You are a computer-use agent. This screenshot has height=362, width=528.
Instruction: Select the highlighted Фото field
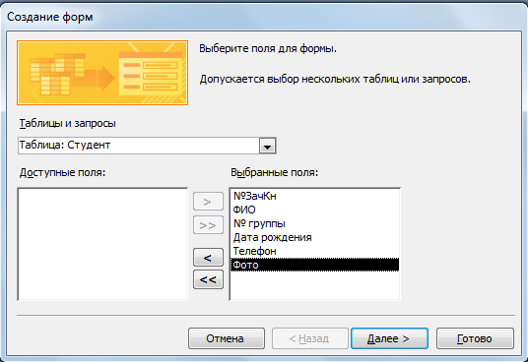314,265
